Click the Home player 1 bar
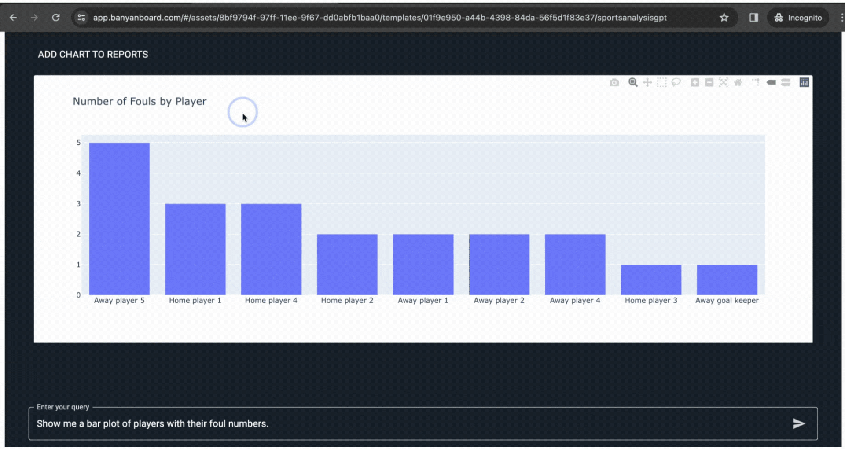This screenshot has width=845, height=449. coord(195,249)
